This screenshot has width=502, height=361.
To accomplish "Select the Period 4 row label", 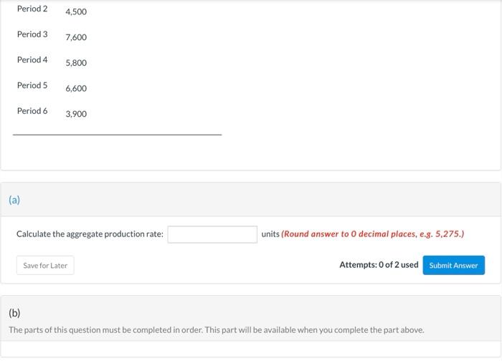I will 32,60.
